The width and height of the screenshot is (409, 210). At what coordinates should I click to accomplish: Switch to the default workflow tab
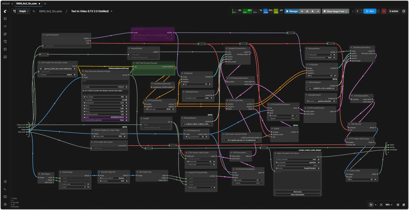(6, 4)
